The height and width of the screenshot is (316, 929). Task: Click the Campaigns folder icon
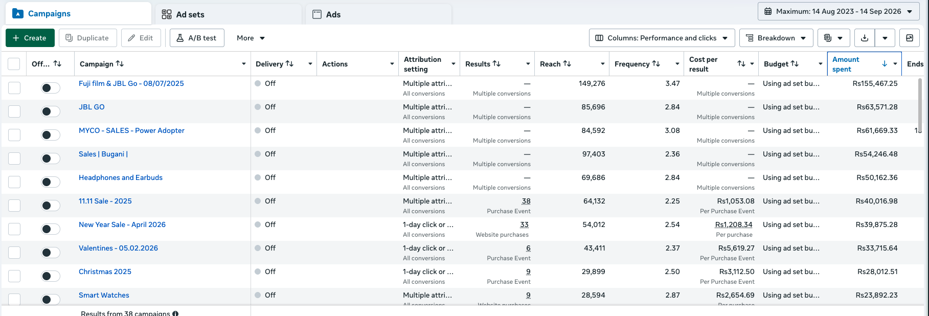pos(18,14)
